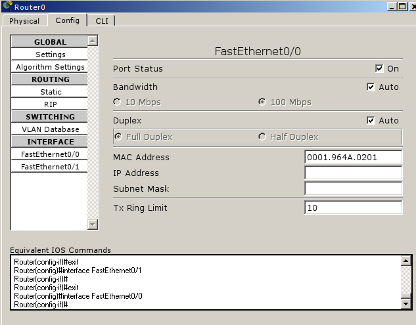416x325 pixels.
Task: Click the sidebar scroll down arrow
Action: [92, 225]
